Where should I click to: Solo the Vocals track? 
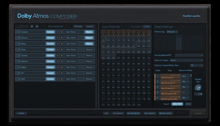coord(62,55)
